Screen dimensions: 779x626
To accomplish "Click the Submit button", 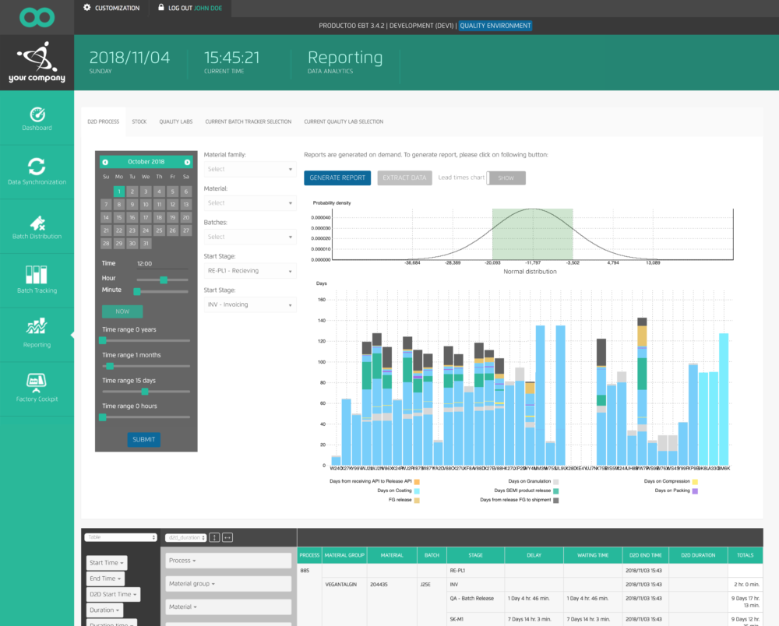I will coord(143,440).
